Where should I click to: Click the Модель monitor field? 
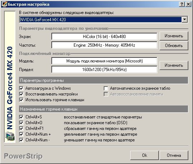pyautogui.click(x=104, y=61)
